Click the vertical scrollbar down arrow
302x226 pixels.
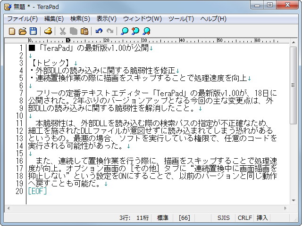[x=294, y=201]
